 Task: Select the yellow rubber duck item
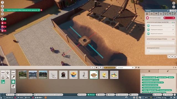pyautogui.click(x=104, y=75)
